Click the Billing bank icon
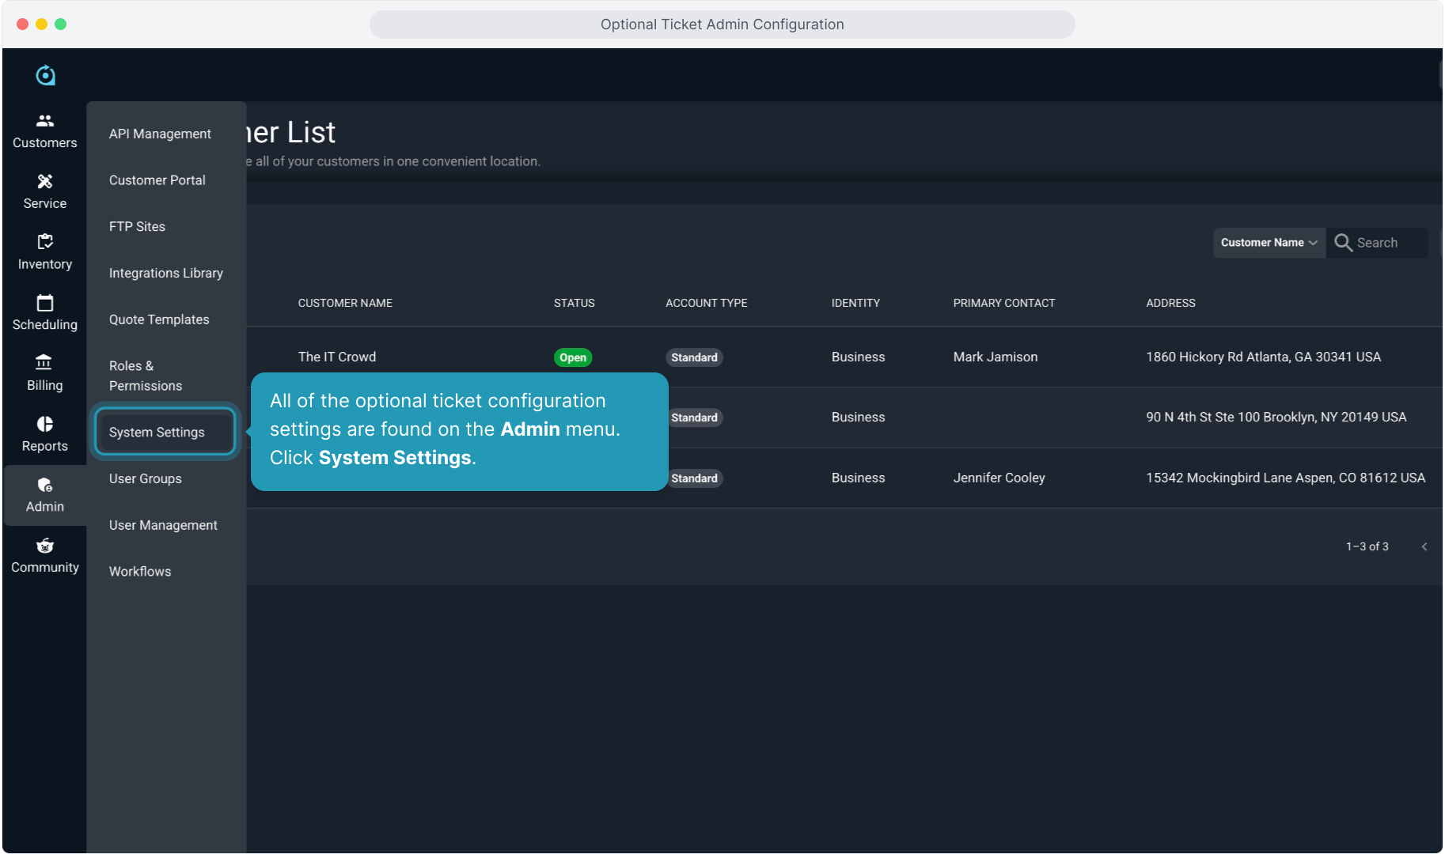 coord(44,363)
